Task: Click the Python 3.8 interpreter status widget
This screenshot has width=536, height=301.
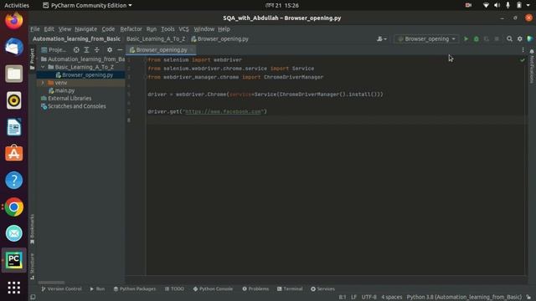Action: 464,297
